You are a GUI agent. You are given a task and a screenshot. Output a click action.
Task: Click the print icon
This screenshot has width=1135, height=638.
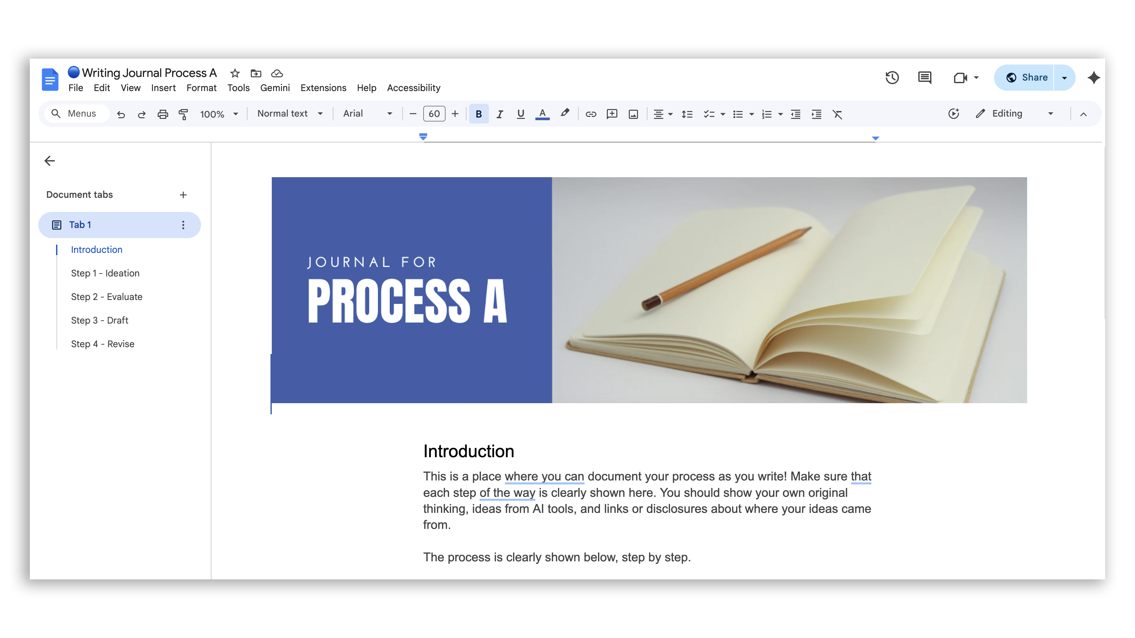click(x=163, y=114)
